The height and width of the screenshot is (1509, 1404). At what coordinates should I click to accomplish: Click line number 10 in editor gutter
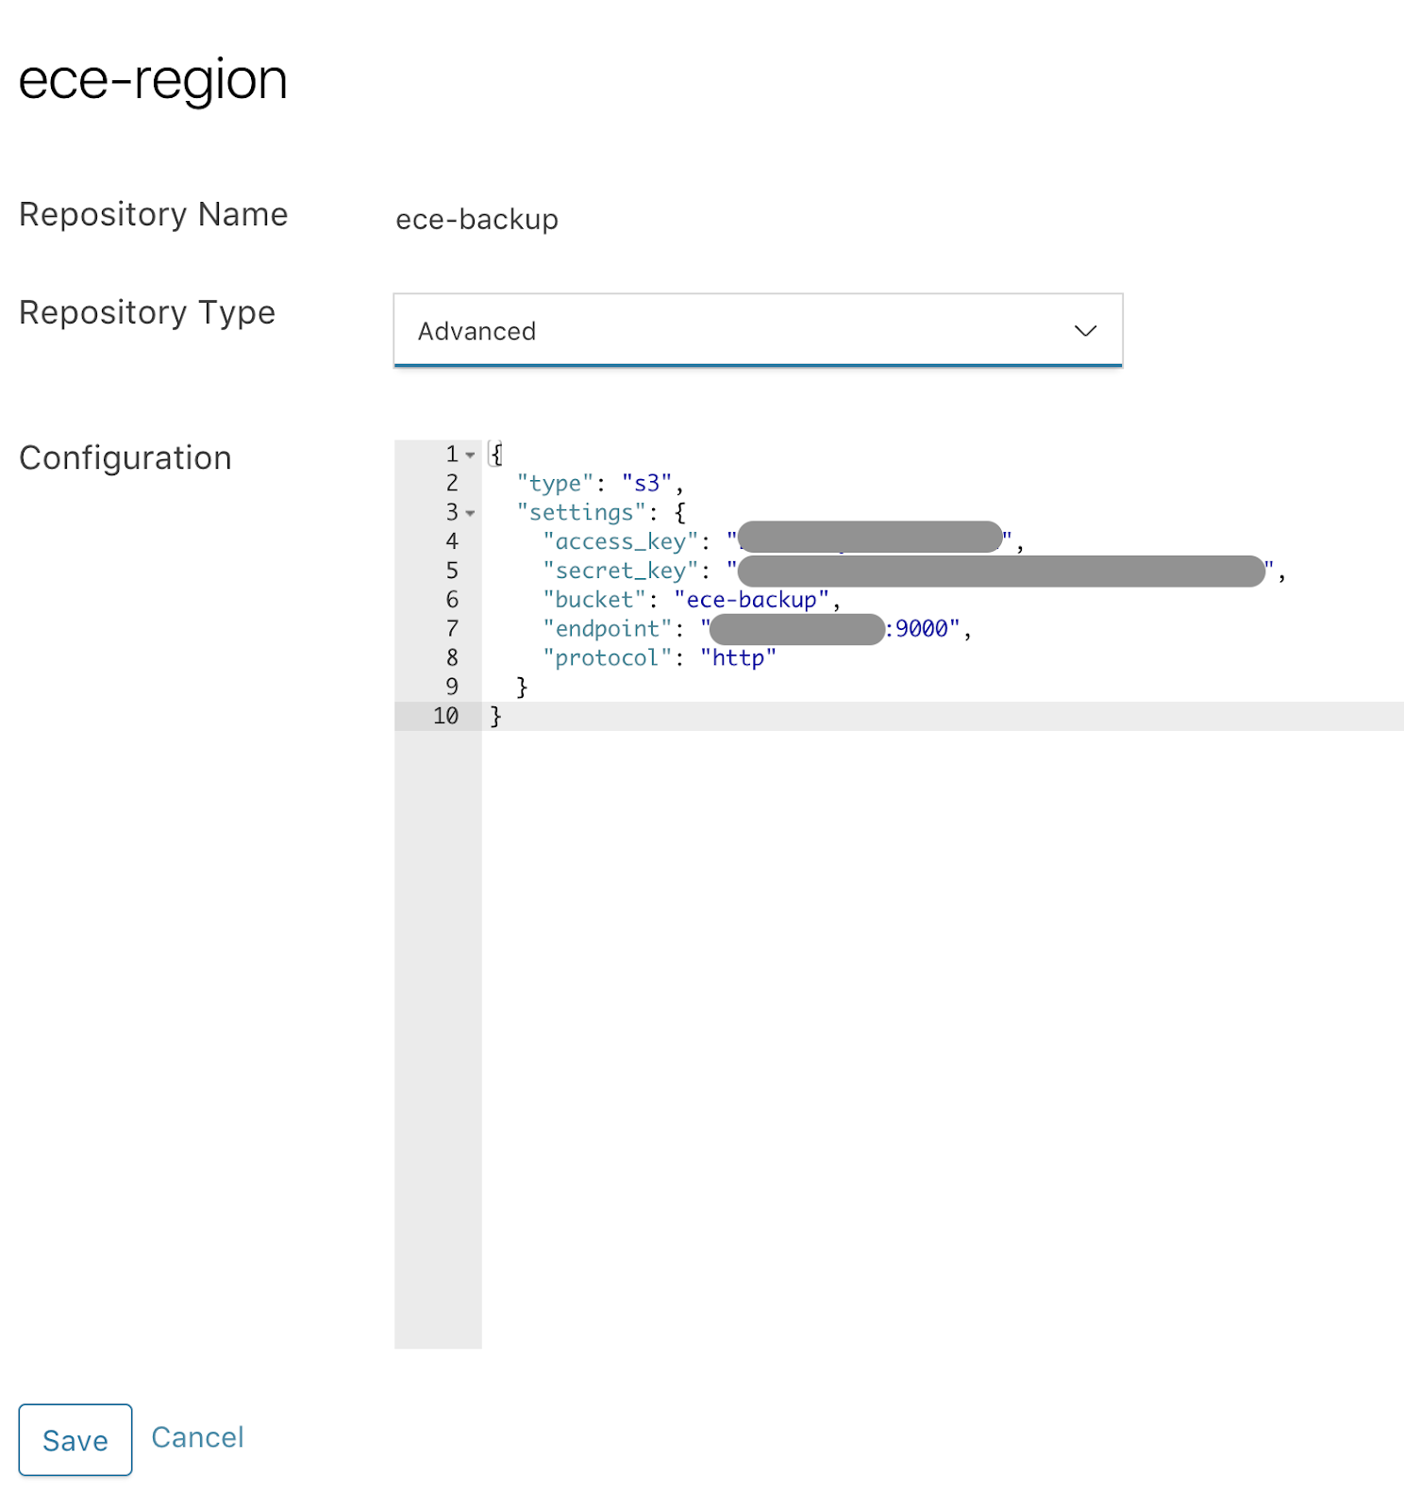pyautogui.click(x=445, y=716)
